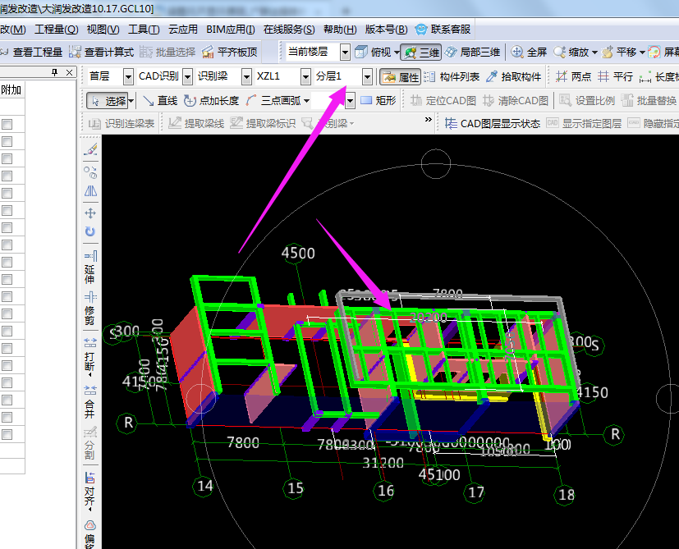Choose 两点 auxiliary axis tool
The width and height of the screenshot is (679, 549).
click(573, 77)
